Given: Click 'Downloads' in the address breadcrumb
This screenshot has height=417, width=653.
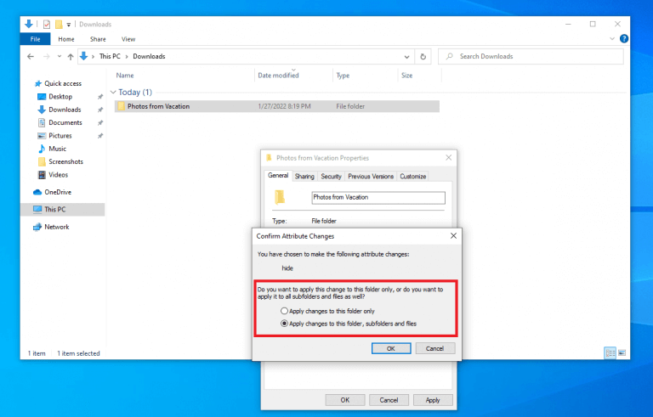Looking at the screenshot, I should point(149,56).
